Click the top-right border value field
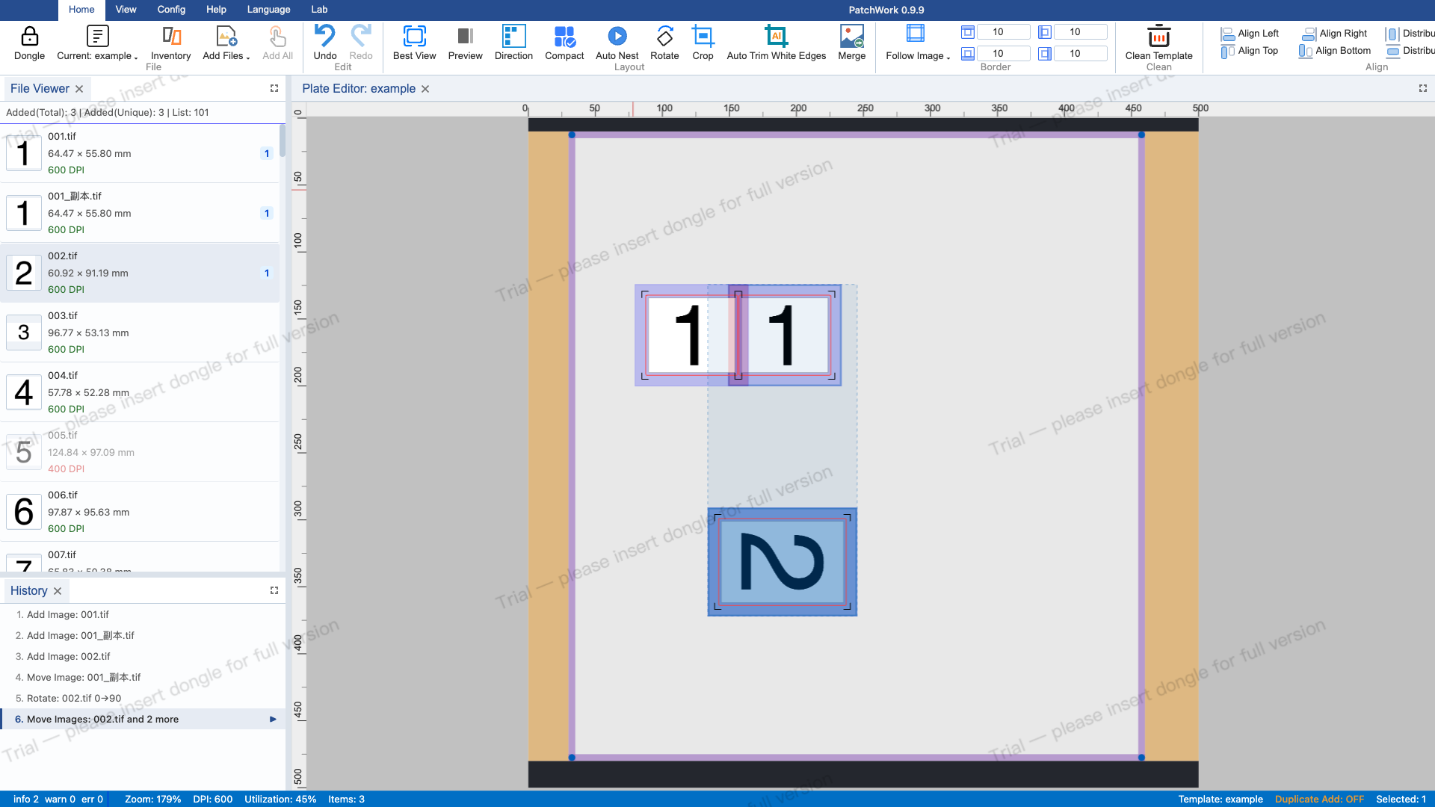 coord(1080,32)
